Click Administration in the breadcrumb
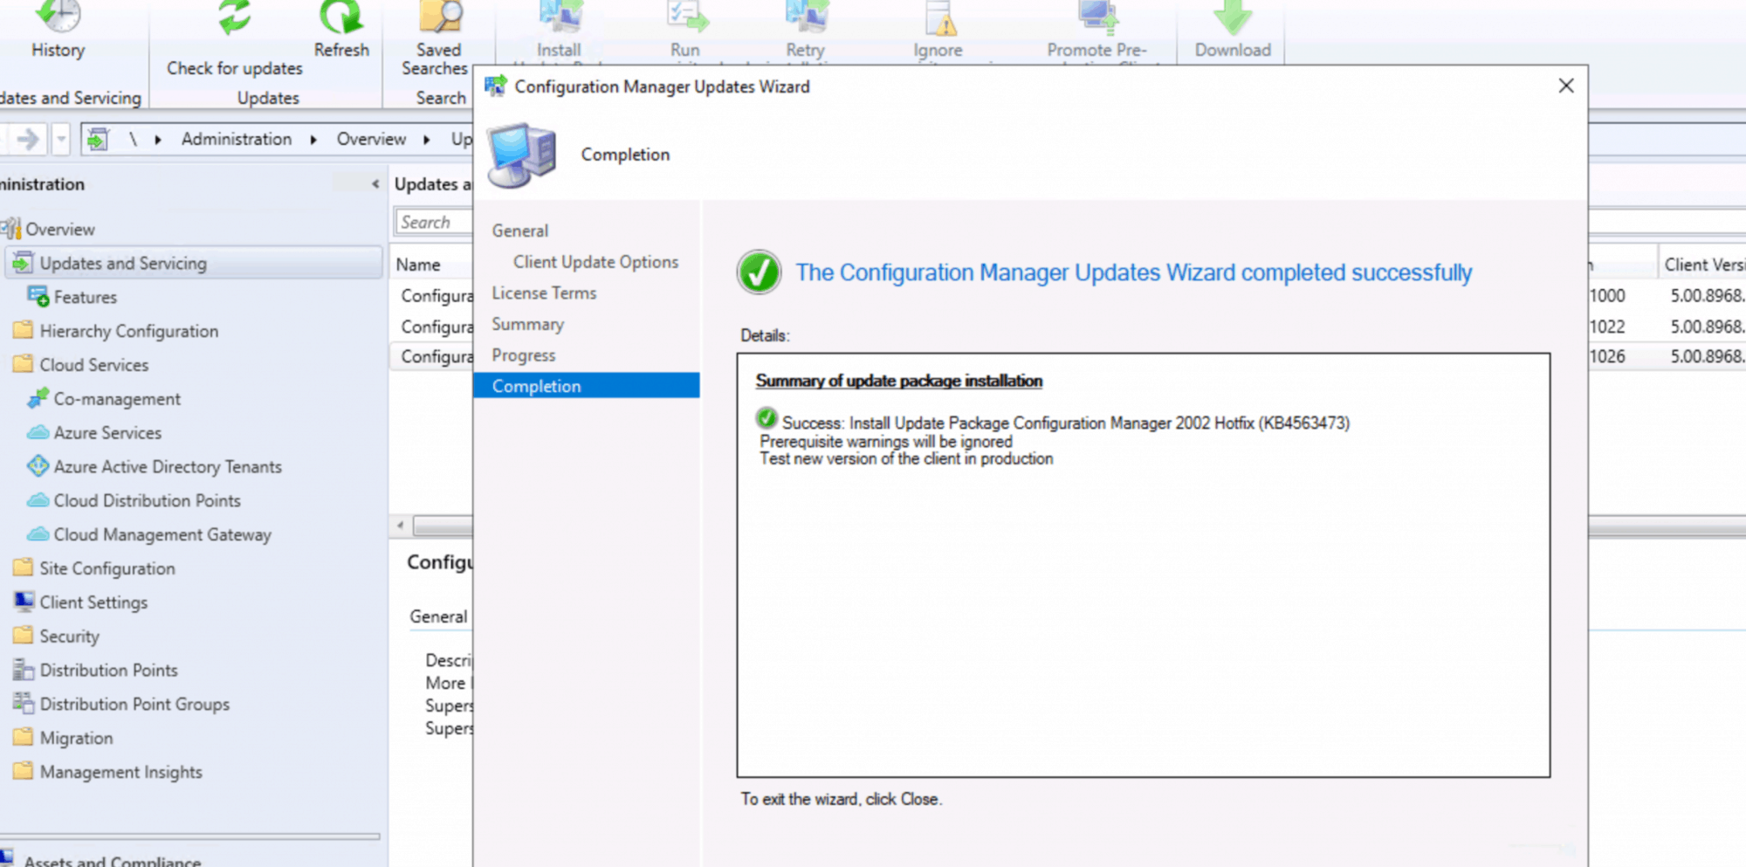 (237, 139)
